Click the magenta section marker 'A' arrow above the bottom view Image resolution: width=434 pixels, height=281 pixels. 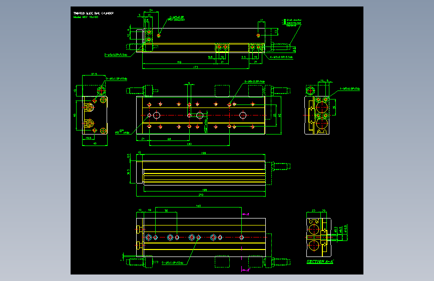[x=246, y=214]
